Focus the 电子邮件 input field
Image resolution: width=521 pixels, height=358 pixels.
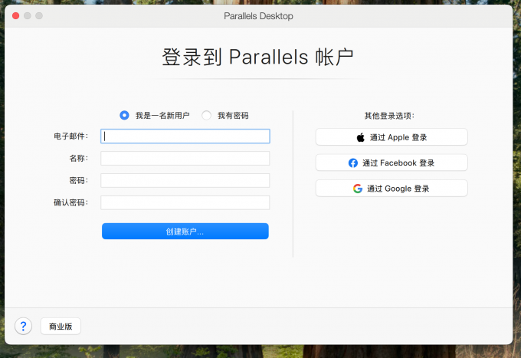(185, 136)
